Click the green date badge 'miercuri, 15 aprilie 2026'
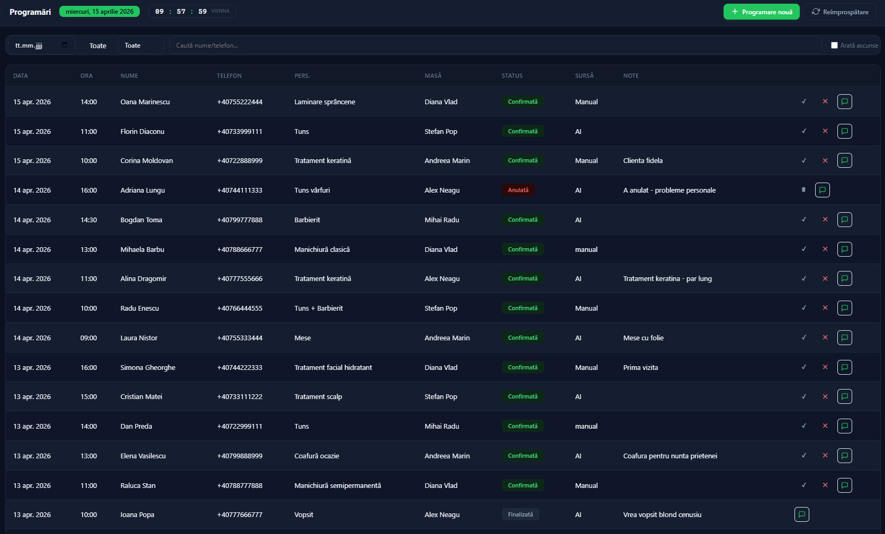885x534 pixels. 100,12
